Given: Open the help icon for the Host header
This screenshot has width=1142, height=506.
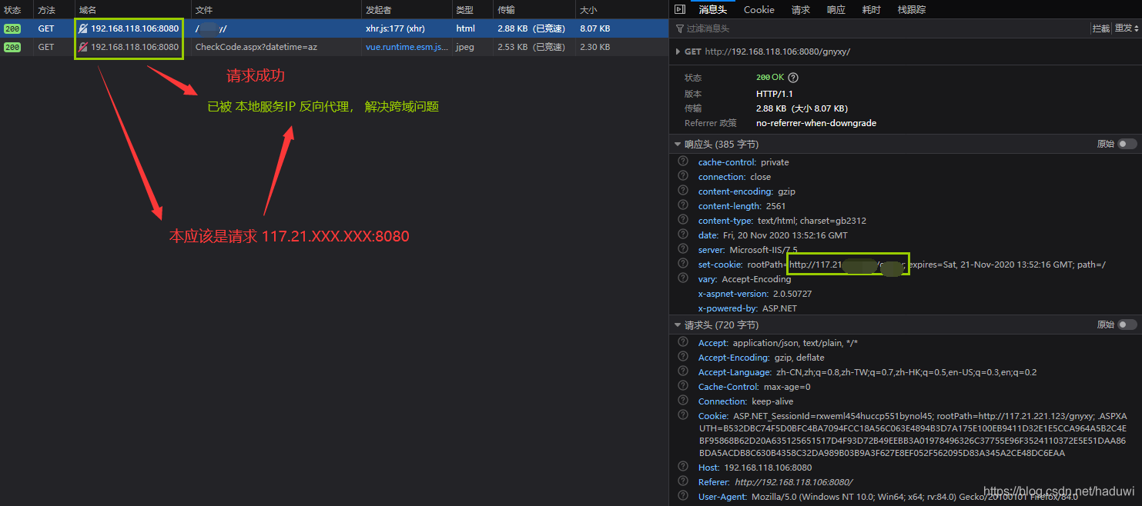Looking at the screenshot, I should (682, 467).
